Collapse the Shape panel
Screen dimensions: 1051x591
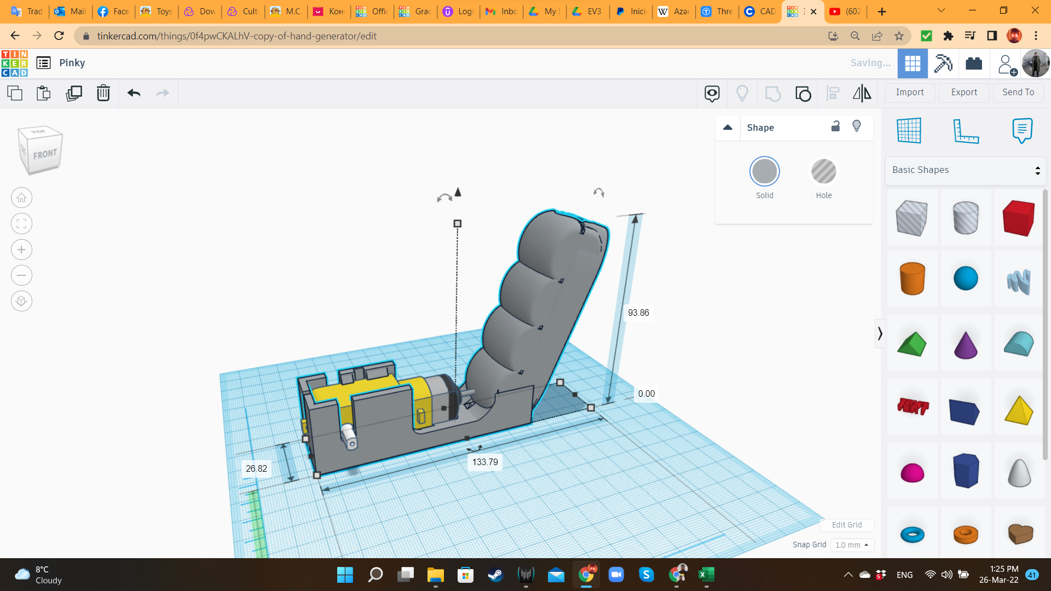pos(727,128)
